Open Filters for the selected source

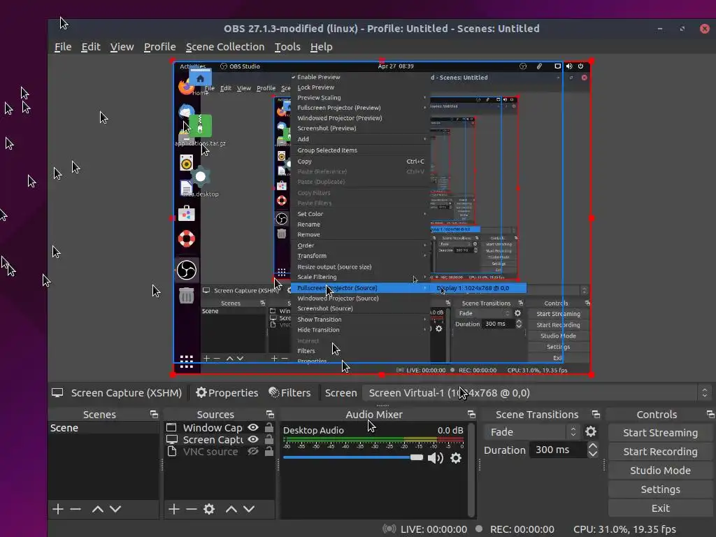pyautogui.click(x=289, y=393)
